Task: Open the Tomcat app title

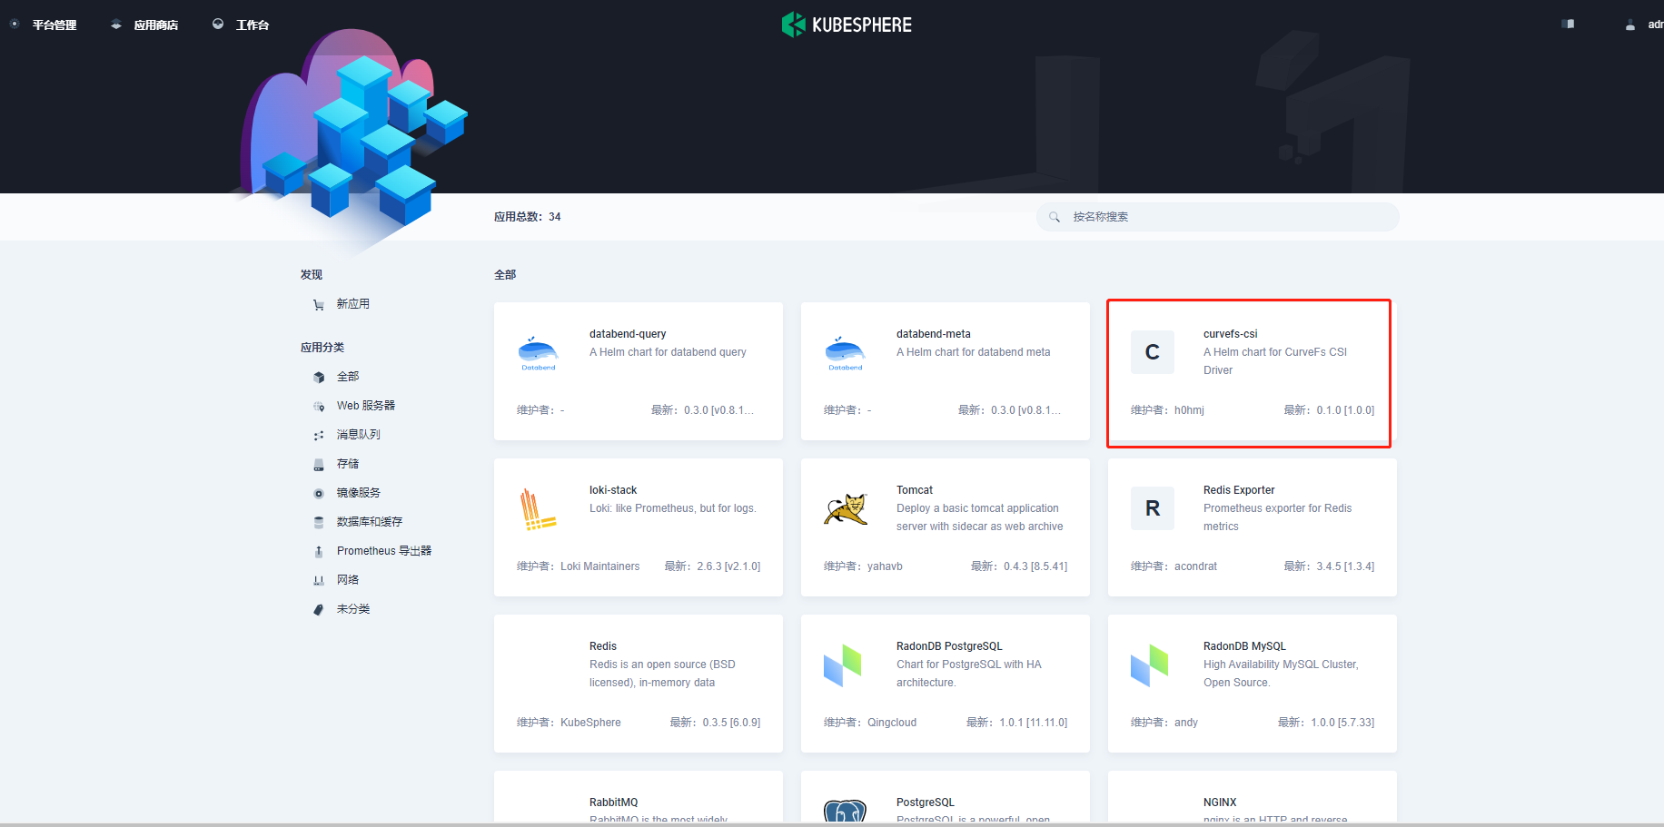Action: [x=915, y=490]
